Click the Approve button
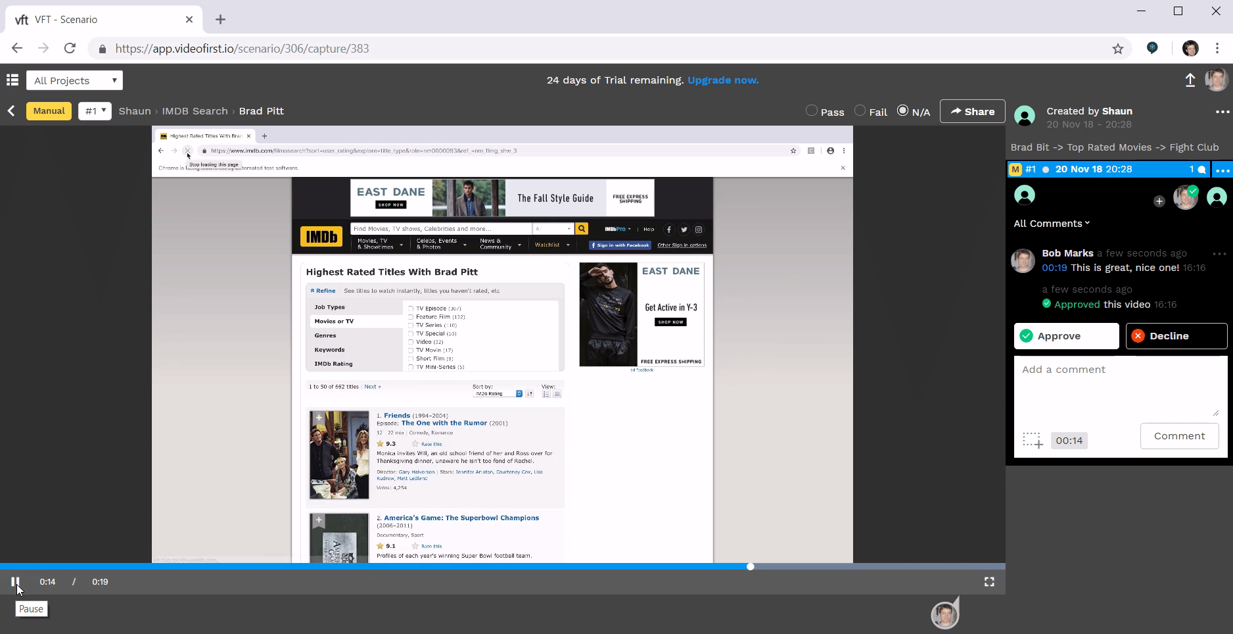1233x634 pixels. click(1066, 336)
